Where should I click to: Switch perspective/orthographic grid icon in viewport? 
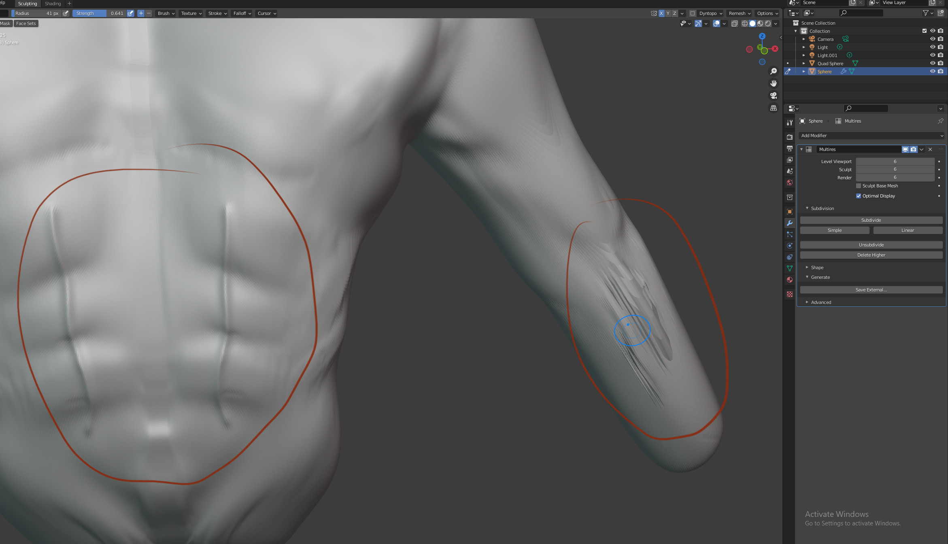774,108
